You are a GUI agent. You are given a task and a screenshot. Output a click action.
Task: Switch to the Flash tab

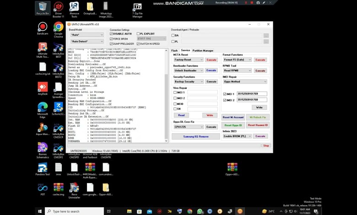(x=174, y=50)
